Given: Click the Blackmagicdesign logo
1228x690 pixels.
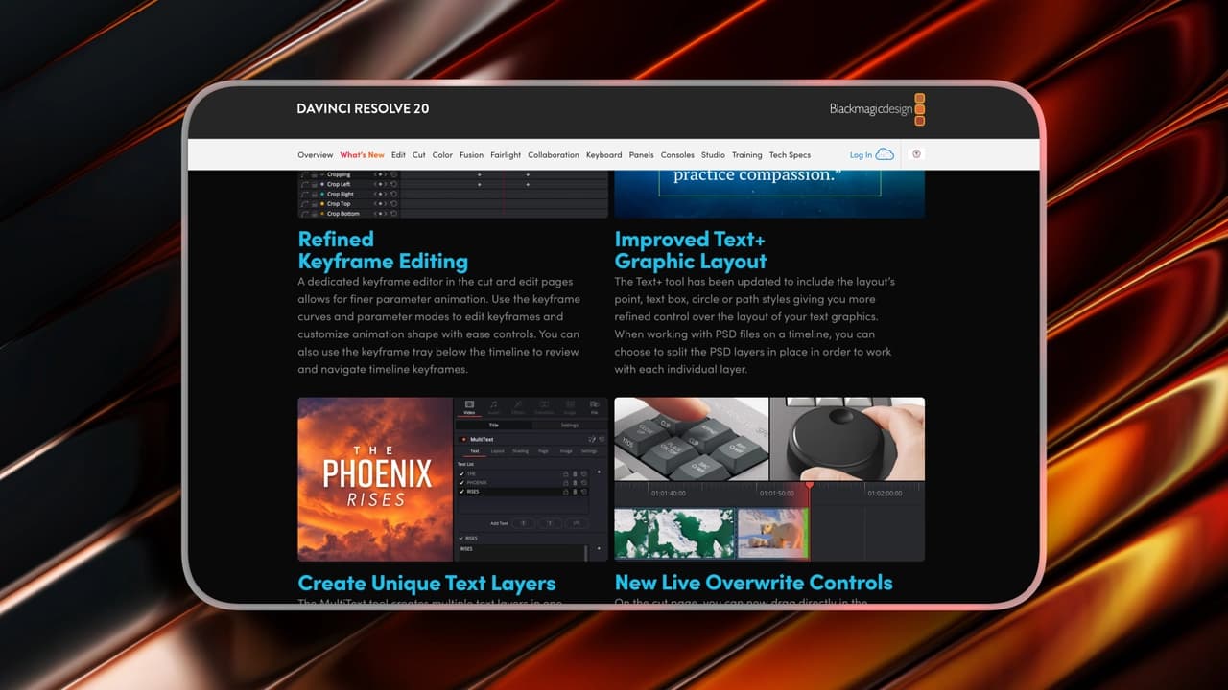Looking at the screenshot, I should click(876, 109).
